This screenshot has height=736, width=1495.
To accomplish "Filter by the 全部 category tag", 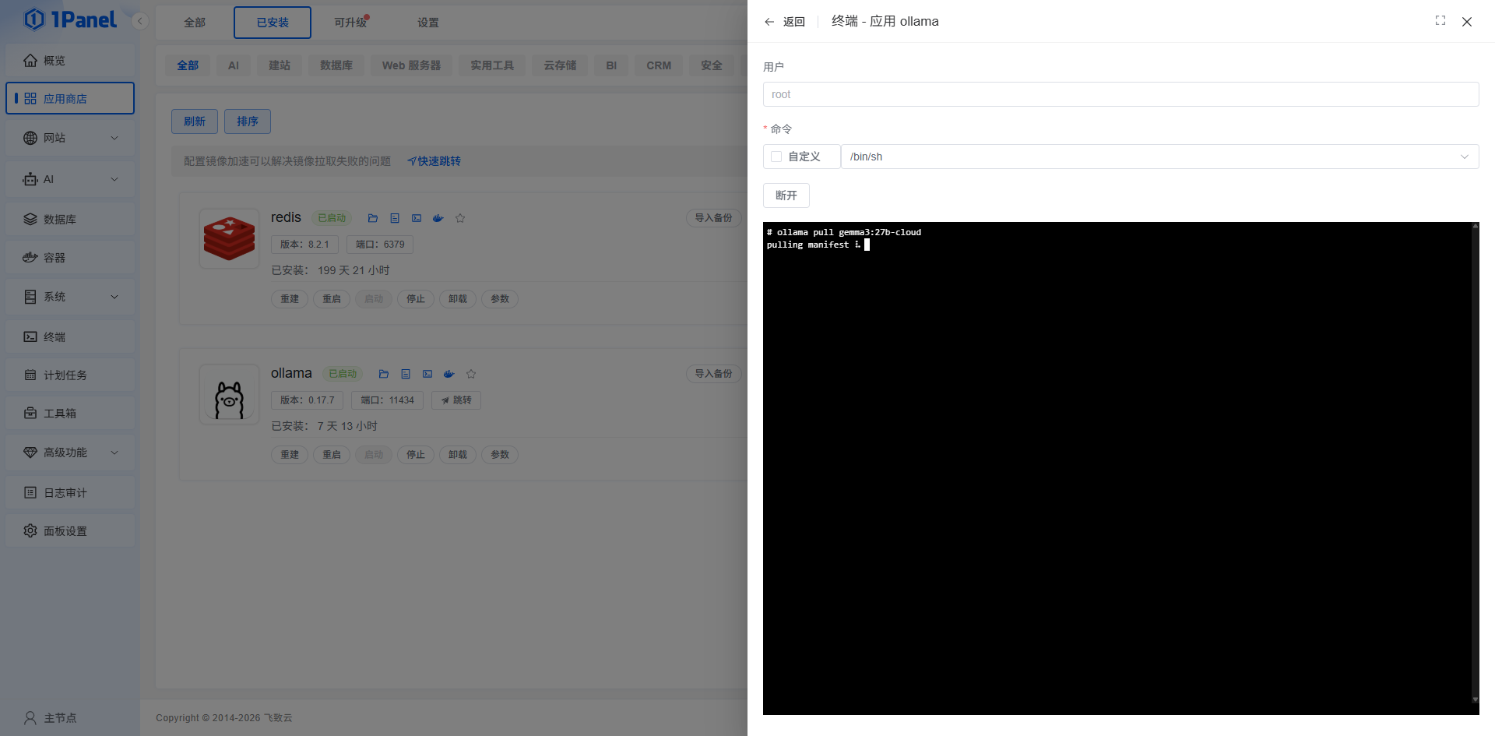I will pyautogui.click(x=188, y=65).
